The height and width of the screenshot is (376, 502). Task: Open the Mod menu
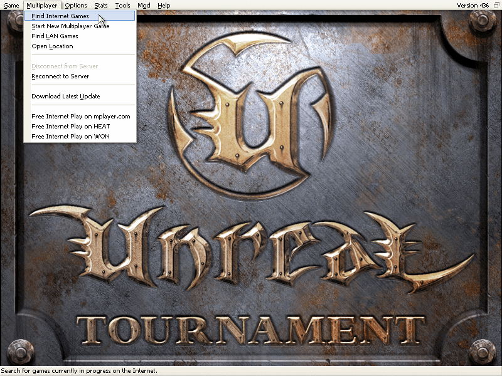click(x=144, y=5)
